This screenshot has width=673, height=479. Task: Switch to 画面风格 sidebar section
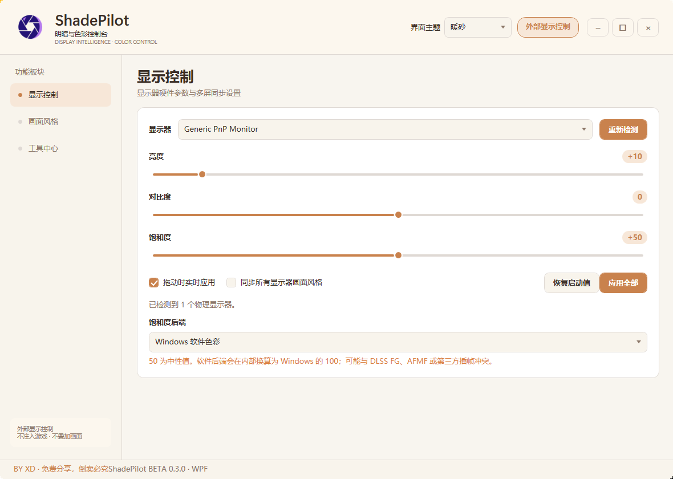60,121
